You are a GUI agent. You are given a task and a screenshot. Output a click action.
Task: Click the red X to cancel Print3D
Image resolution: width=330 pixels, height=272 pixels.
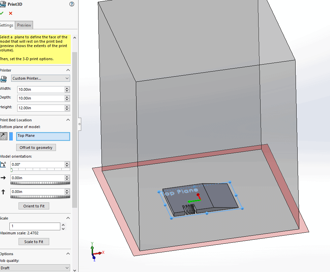(10, 13)
